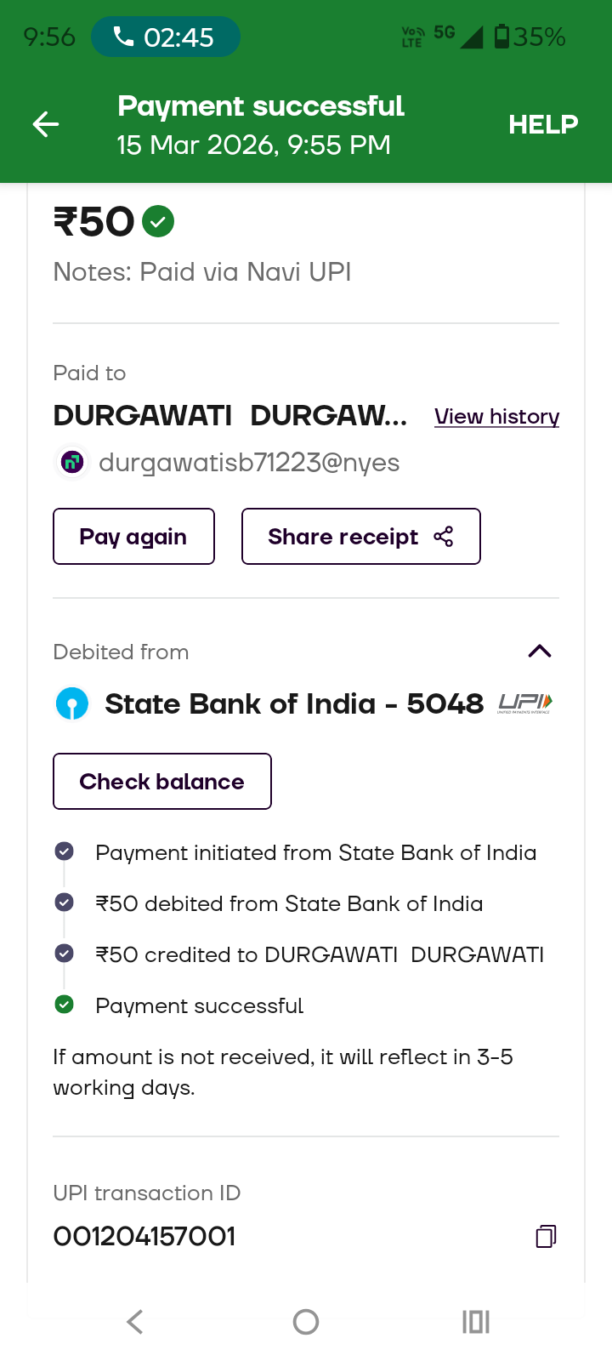The width and height of the screenshot is (612, 1361).
Task: Tap the back arrow in header
Action: 46,125
